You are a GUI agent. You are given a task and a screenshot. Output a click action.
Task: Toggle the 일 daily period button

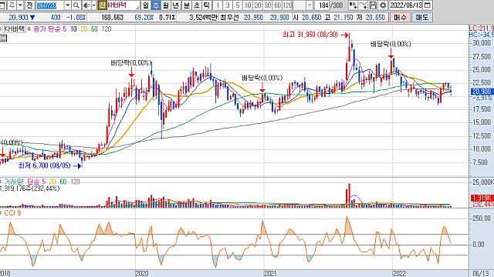point(146,5)
